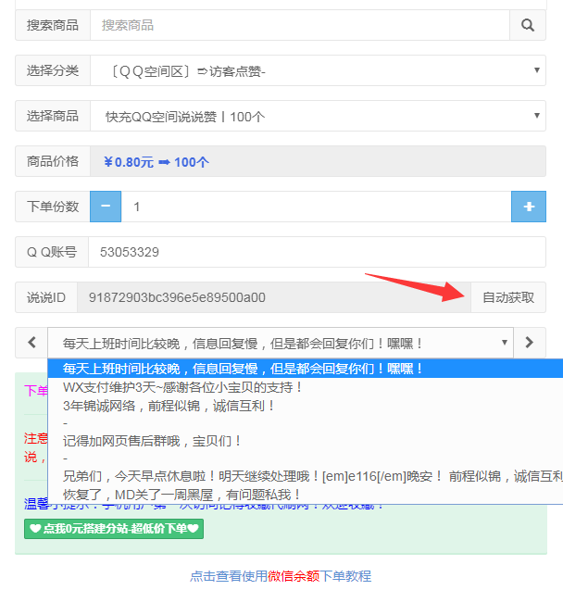
Task: Open the 微信余额下单教程 link
Action: (x=281, y=576)
